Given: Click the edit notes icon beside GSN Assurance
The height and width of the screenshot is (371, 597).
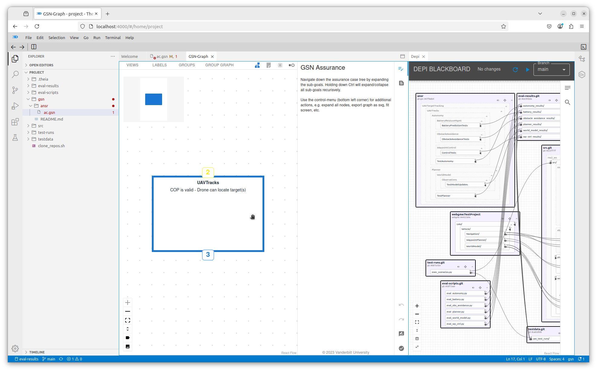Looking at the screenshot, I should point(401,69).
